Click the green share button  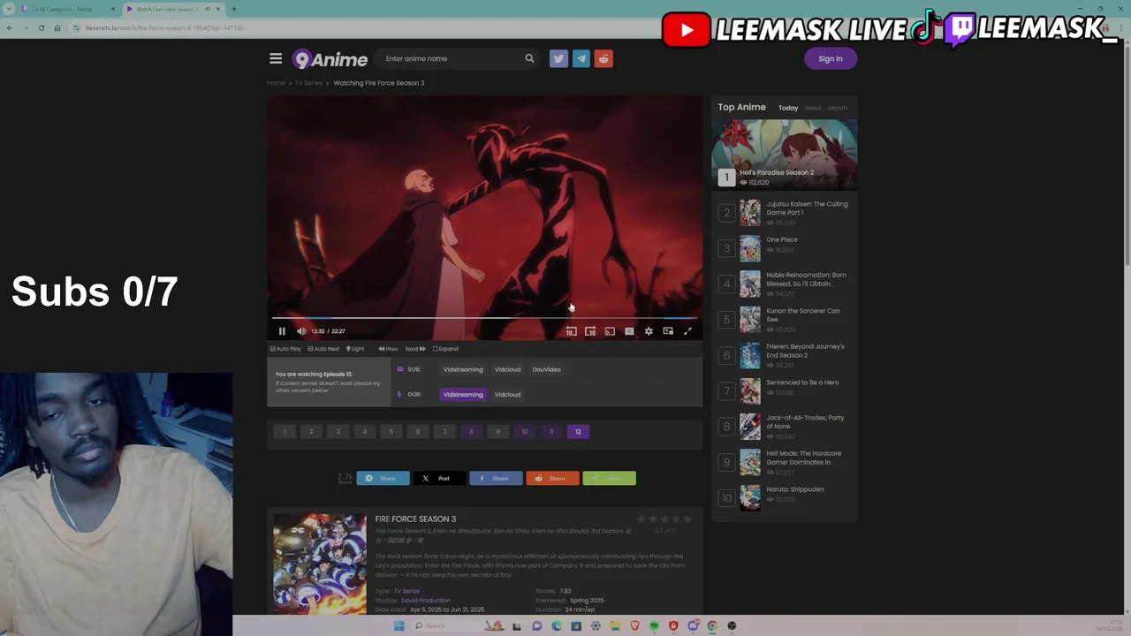[609, 479]
